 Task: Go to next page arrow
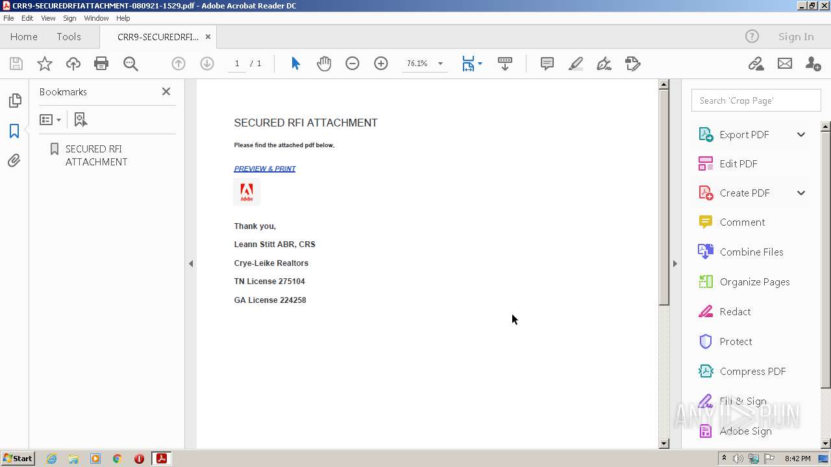(207, 64)
